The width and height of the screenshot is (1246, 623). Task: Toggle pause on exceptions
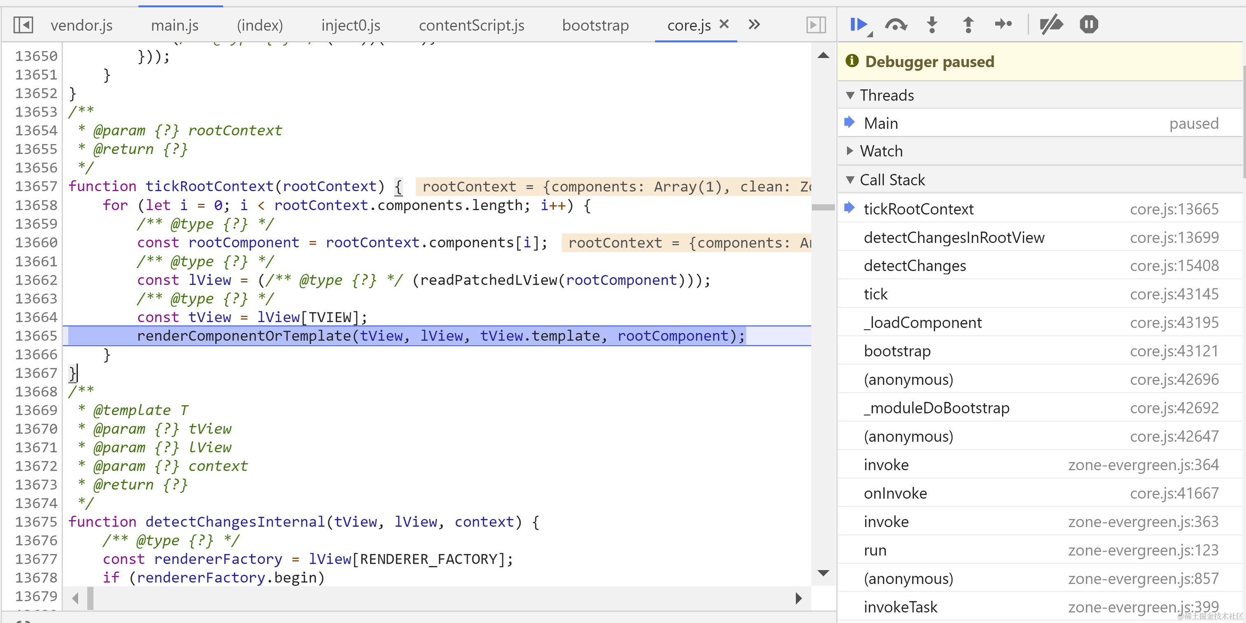(1088, 24)
